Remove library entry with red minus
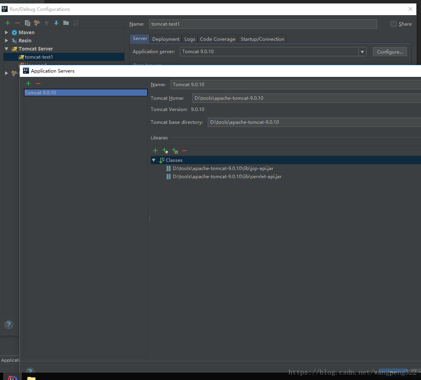This screenshot has width=421, height=380. coord(184,151)
